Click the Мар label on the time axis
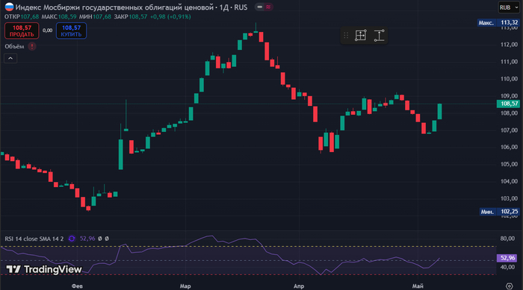 pyautogui.click(x=185, y=286)
